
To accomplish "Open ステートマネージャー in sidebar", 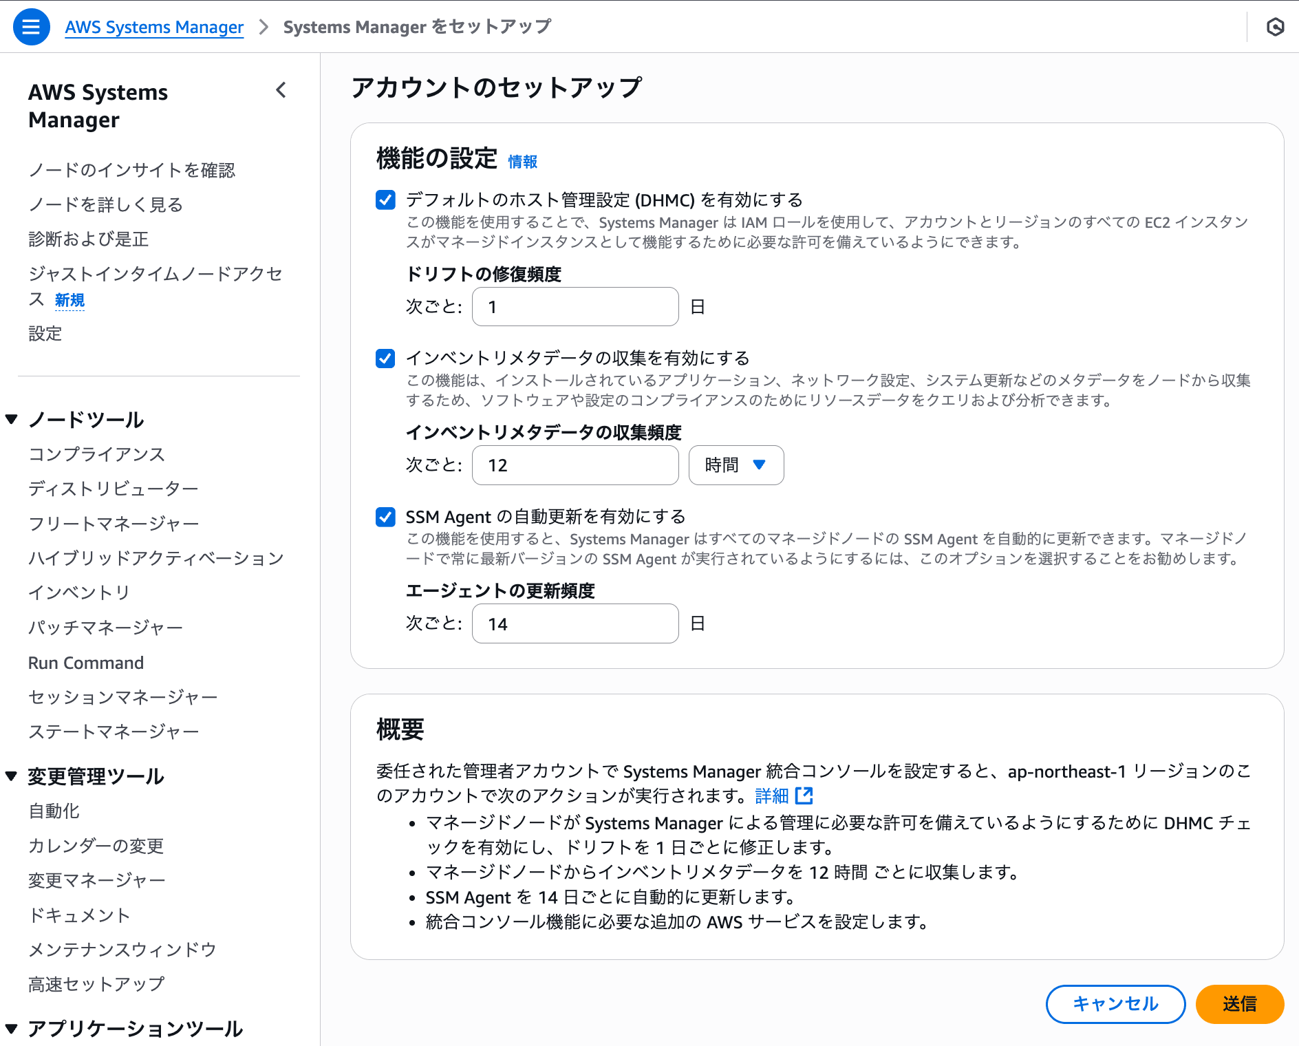I will (x=114, y=732).
